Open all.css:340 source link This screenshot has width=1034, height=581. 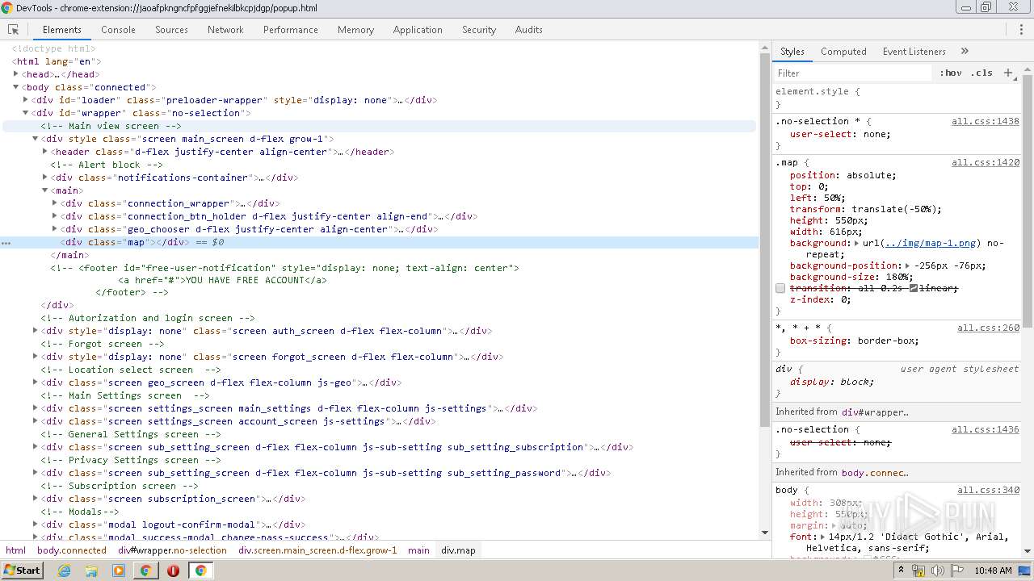click(x=989, y=490)
